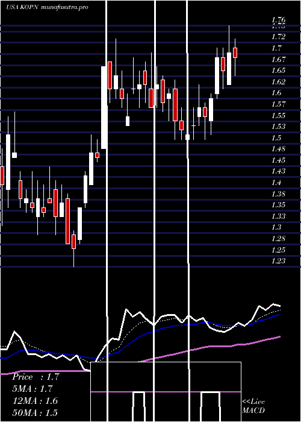Select the 1.76 price axis label
The width and height of the screenshot is (301, 422).
(278, 19)
